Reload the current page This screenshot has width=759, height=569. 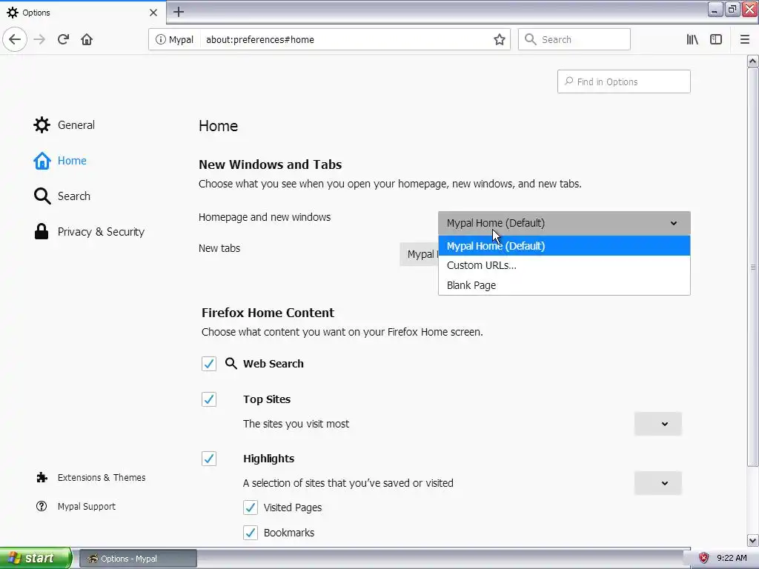tap(63, 39)
